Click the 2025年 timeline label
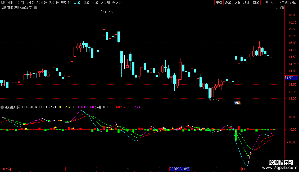 [x=7, y=169]
